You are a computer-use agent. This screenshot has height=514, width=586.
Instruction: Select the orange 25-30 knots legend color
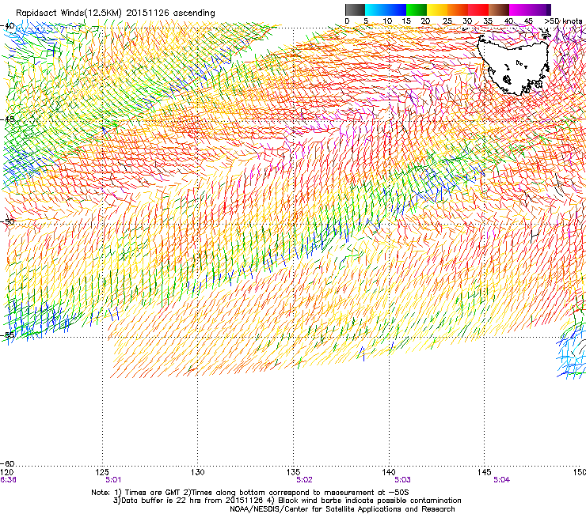(458, 9)
